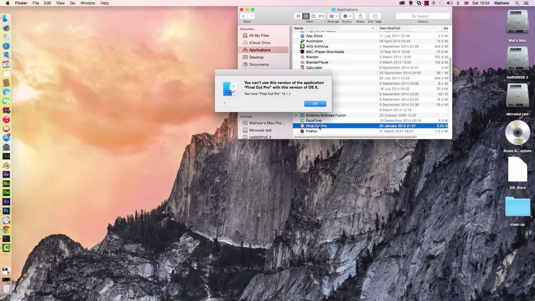Image resolution: width=535 pixels, height=301 pixels.
Task: Click OK in the Final Cut Pro alert
Action: (315, 104)
